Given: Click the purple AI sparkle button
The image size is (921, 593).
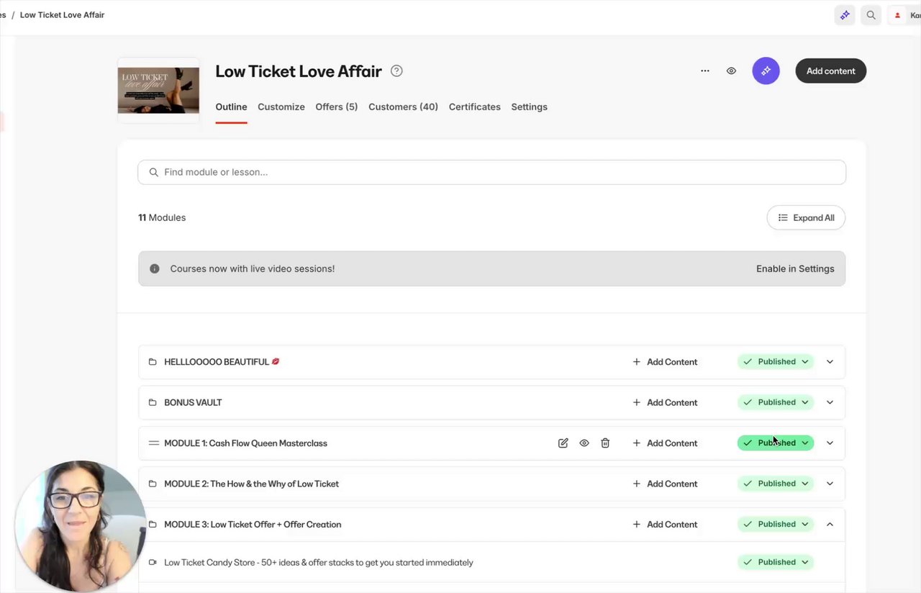Looking at the screenshot, I should click(x=766, y=71).
